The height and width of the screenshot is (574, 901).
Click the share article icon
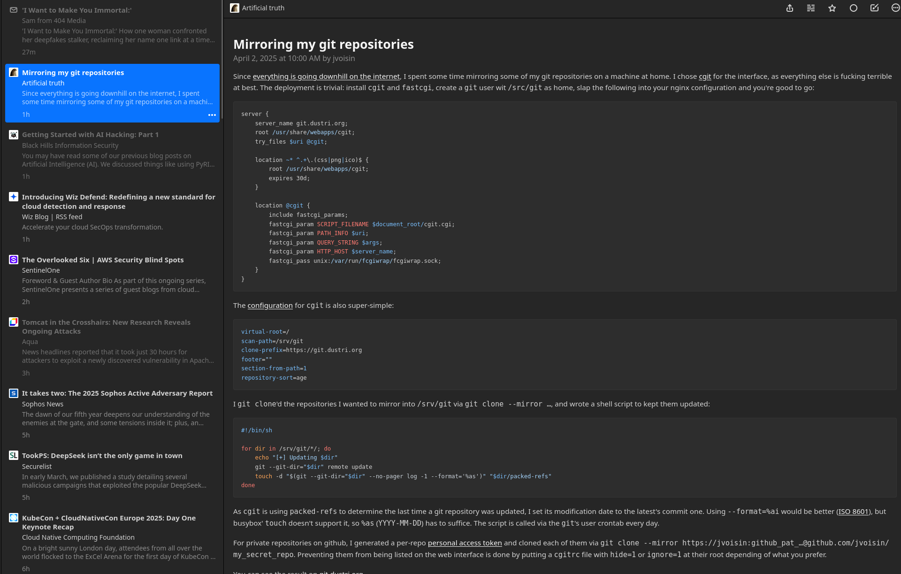point(790,8)
